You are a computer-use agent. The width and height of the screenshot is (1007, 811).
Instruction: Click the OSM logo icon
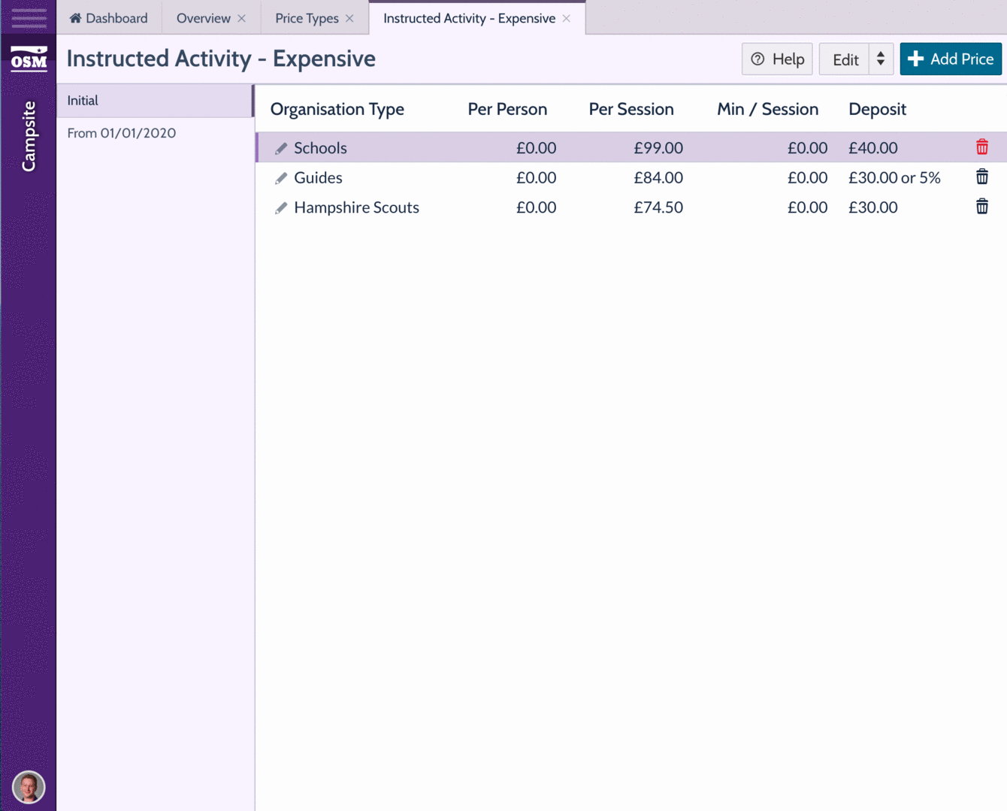[x=29, y=59]
